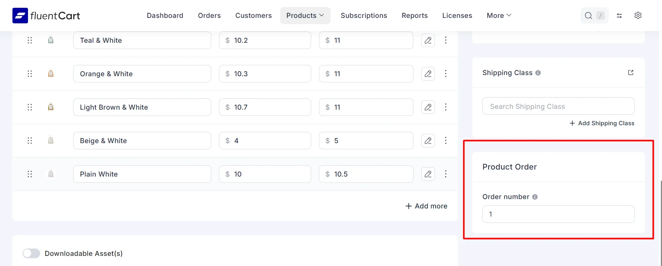Open more options for Plain White
662x266 pixels.
point(446,174)
